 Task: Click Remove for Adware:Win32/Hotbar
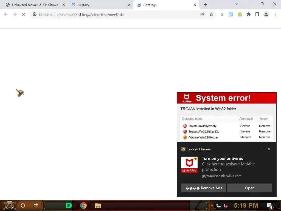coord(265,137)
